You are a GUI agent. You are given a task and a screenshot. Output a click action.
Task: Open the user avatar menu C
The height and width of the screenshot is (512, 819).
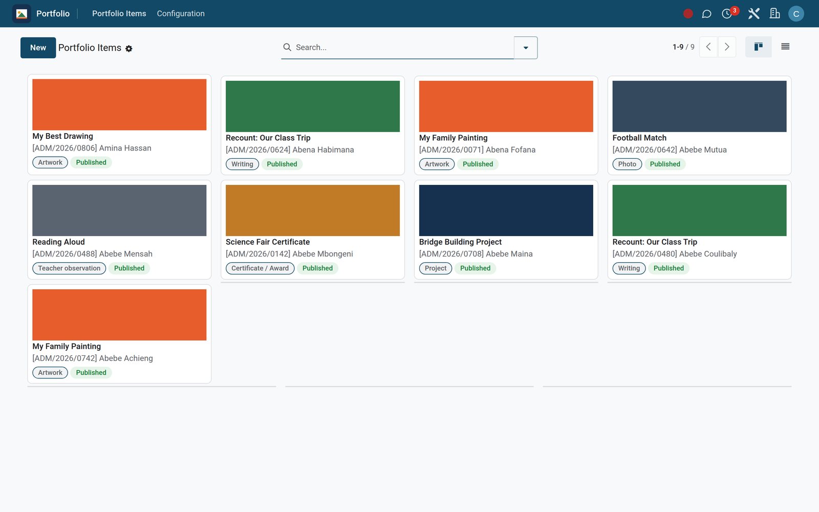796,14
